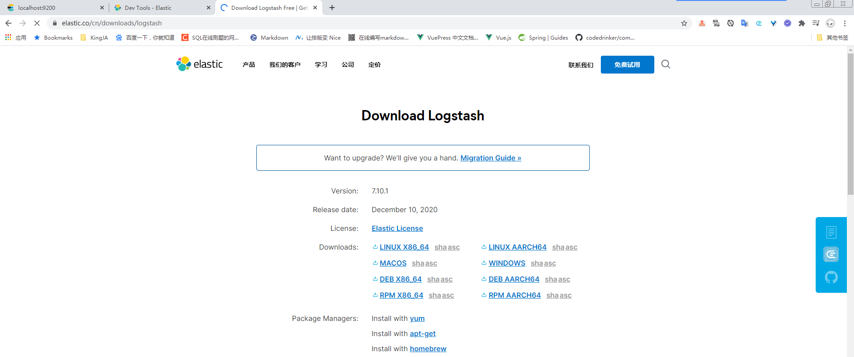
Task: Open the GitZip extension
Action: (716, 23)
